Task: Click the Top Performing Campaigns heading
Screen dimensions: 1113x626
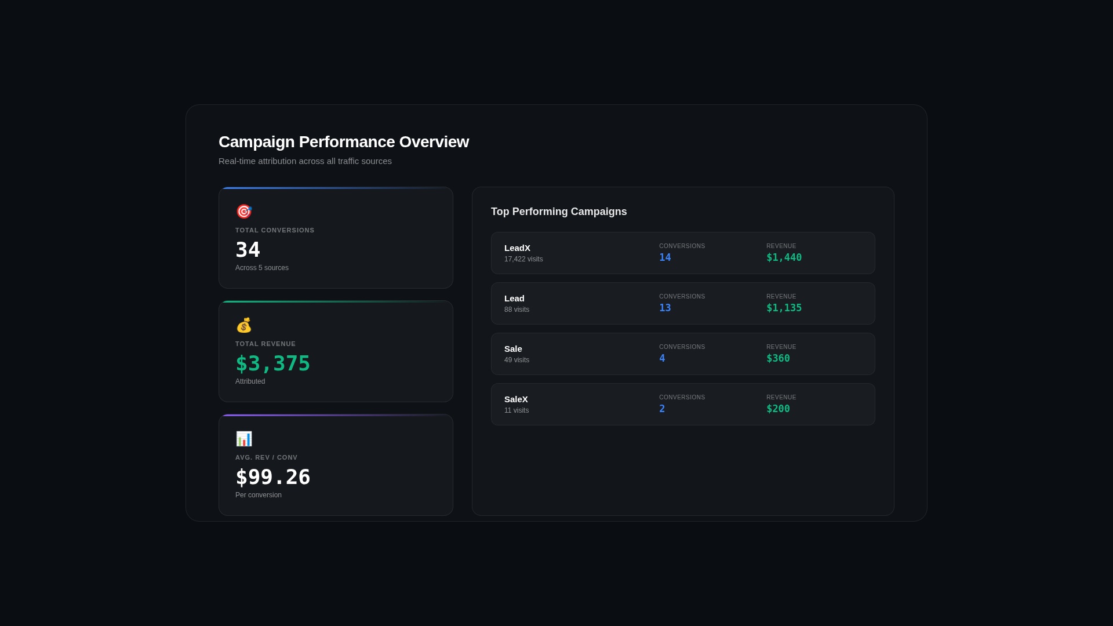Action: click(559, 212)
